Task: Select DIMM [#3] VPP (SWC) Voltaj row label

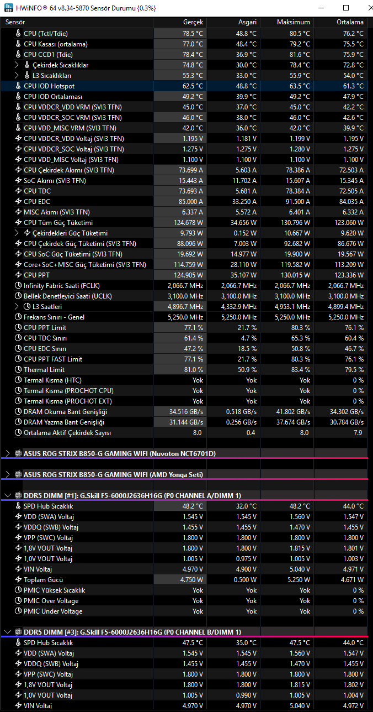Action: pyautogui.click(x=48, y=674)
